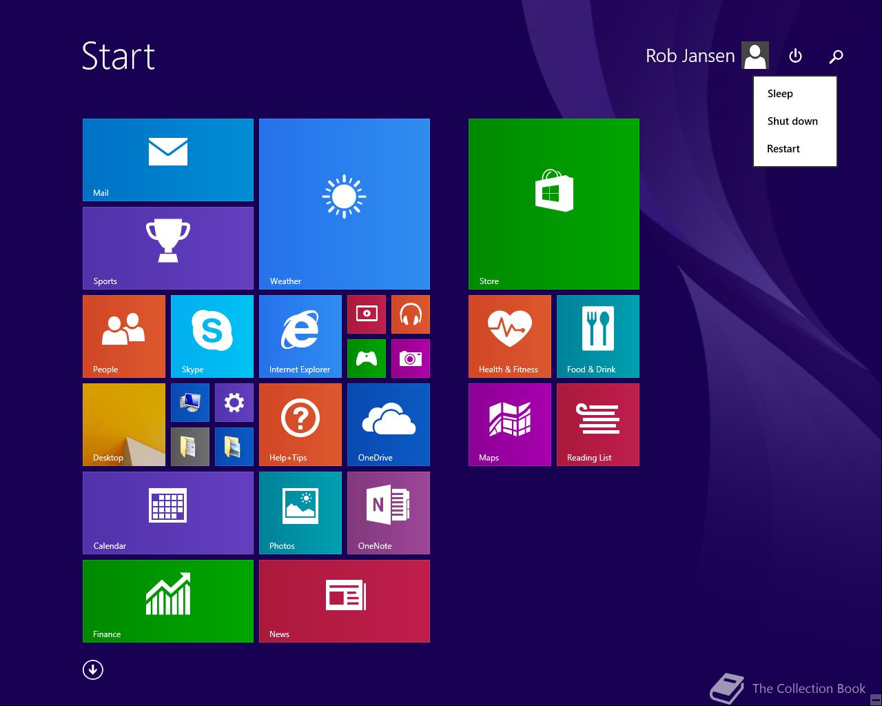Image resolution: width=882 pixels, height=706 pixels.
Task: Start Skype
Action: pyautogui.click(x=212, y=336)
